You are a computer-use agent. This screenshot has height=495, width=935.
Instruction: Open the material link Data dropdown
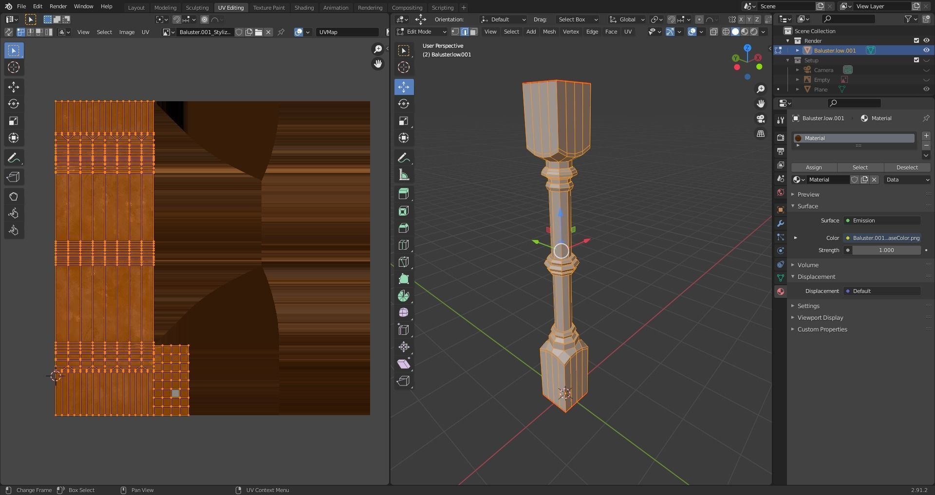point(907,180)
